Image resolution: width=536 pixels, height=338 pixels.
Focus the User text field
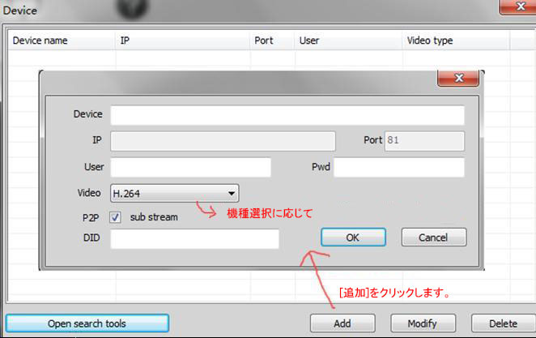(x=190, y=167)
